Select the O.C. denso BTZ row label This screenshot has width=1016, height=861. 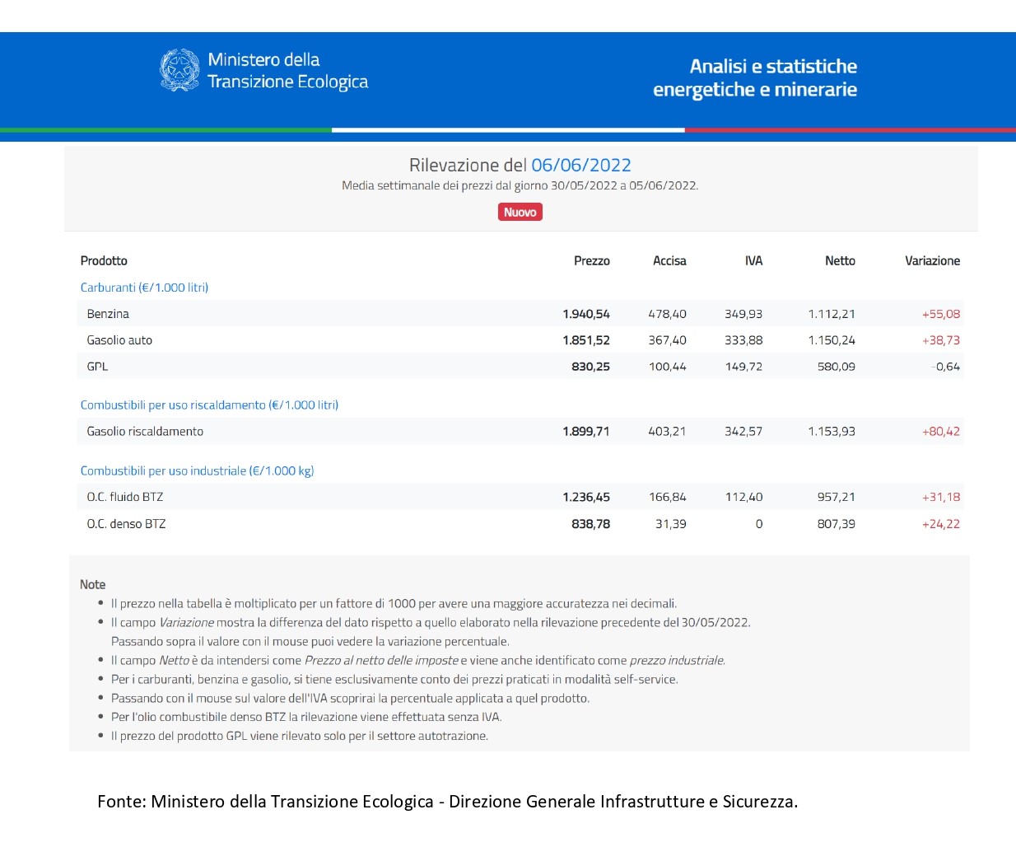tap(126, 524)
